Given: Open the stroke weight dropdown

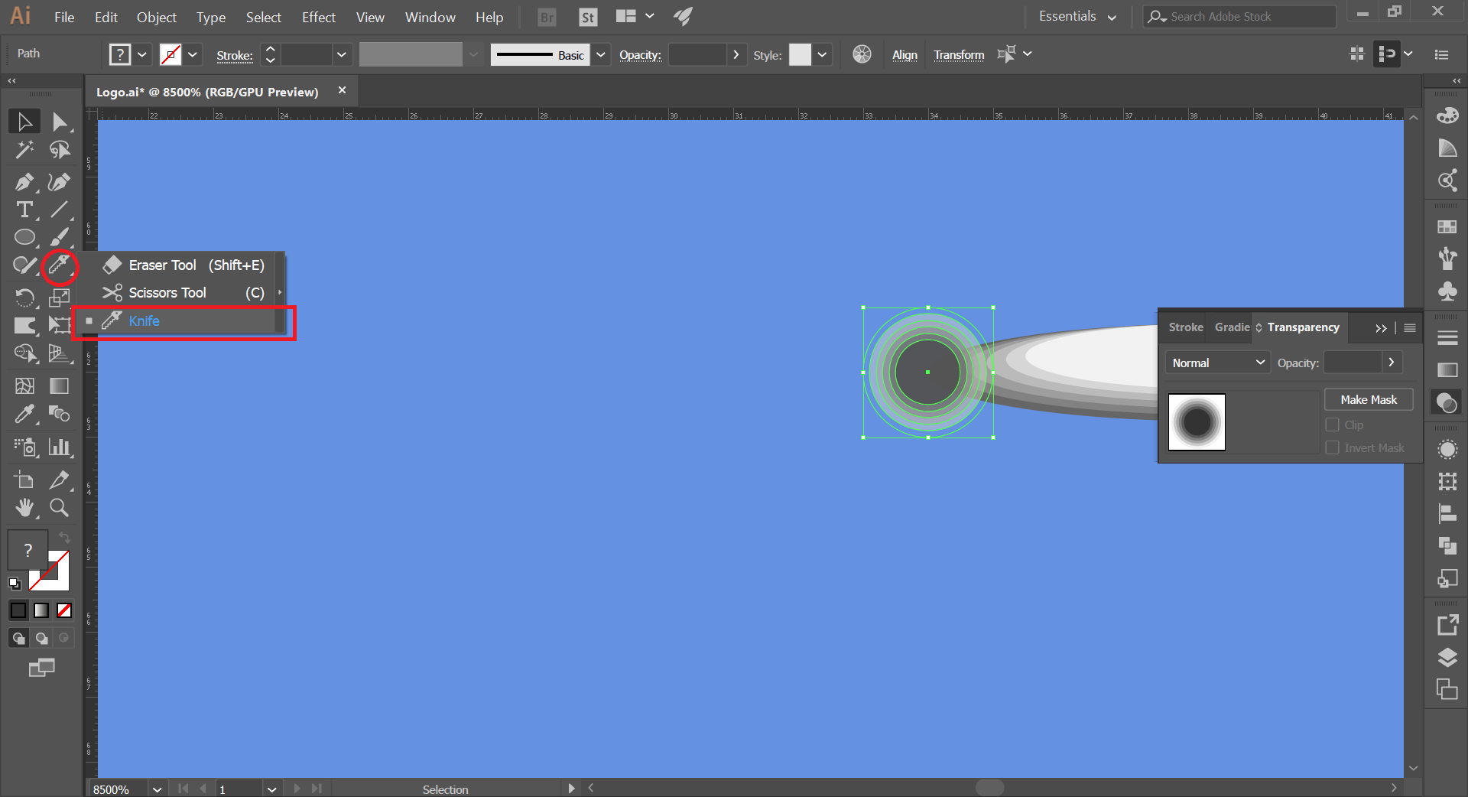Looking at the screenshot, I should [341, 54].
